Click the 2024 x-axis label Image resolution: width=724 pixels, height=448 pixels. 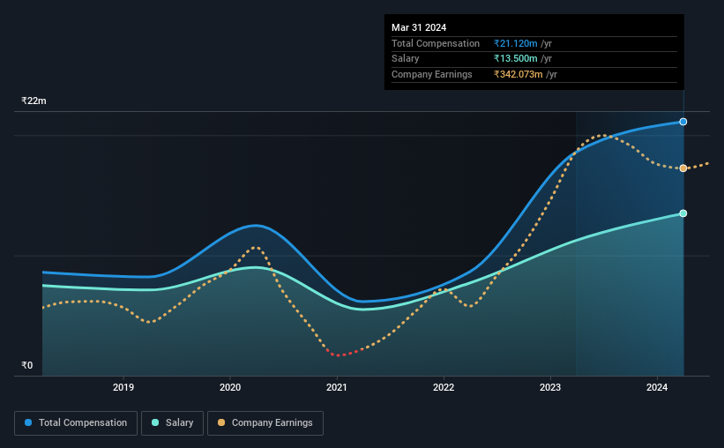(x=657, y=387)
